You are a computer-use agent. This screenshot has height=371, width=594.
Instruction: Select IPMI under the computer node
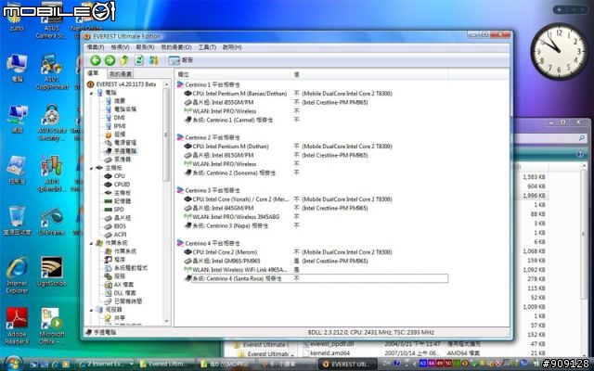click(x=120, y=126)
